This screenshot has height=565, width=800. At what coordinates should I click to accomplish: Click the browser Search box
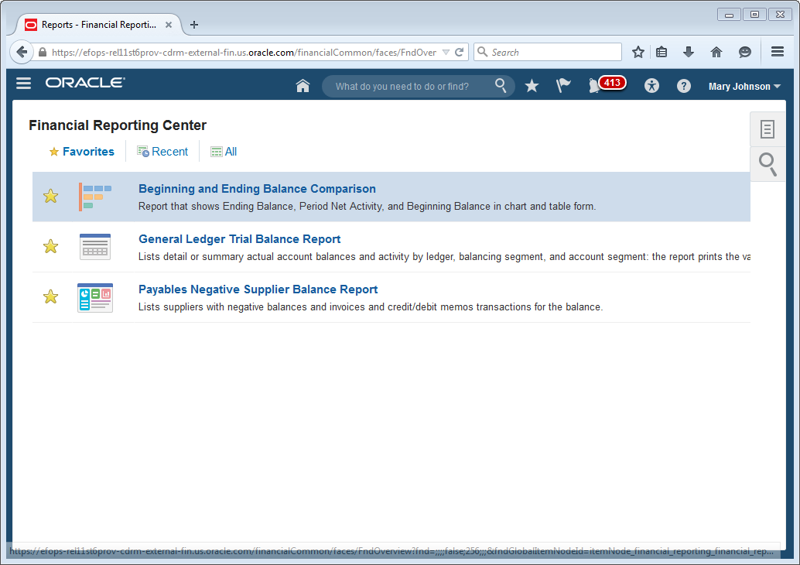(548, 52)
